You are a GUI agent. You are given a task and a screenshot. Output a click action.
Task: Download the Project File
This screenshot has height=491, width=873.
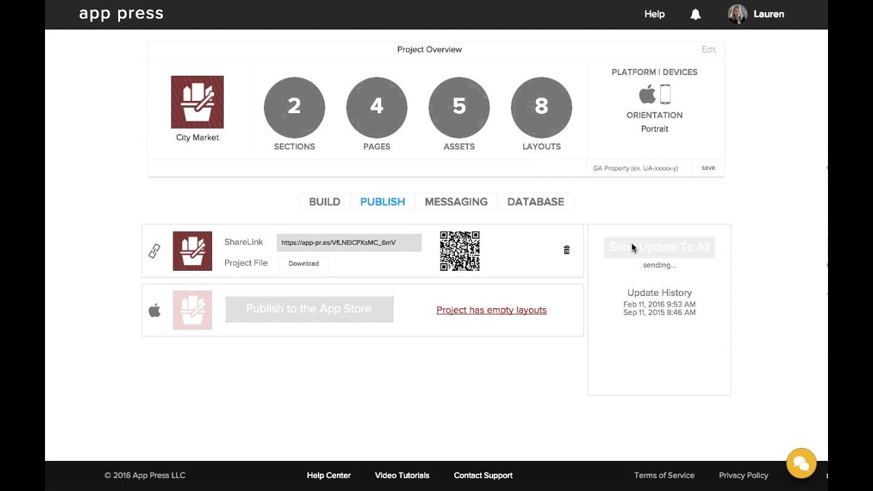(304, 263)
